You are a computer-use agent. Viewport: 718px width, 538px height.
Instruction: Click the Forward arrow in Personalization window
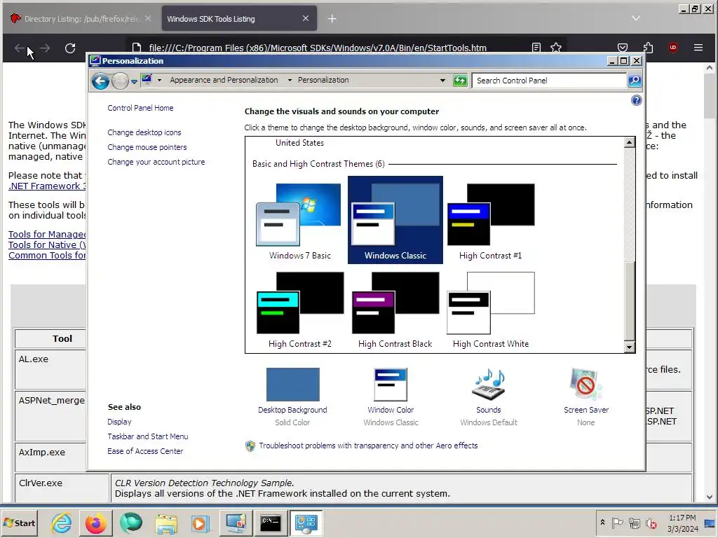[120, 81]
